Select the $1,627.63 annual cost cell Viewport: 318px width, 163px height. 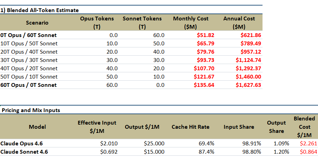pyautogui.click(x=248, y=85)
